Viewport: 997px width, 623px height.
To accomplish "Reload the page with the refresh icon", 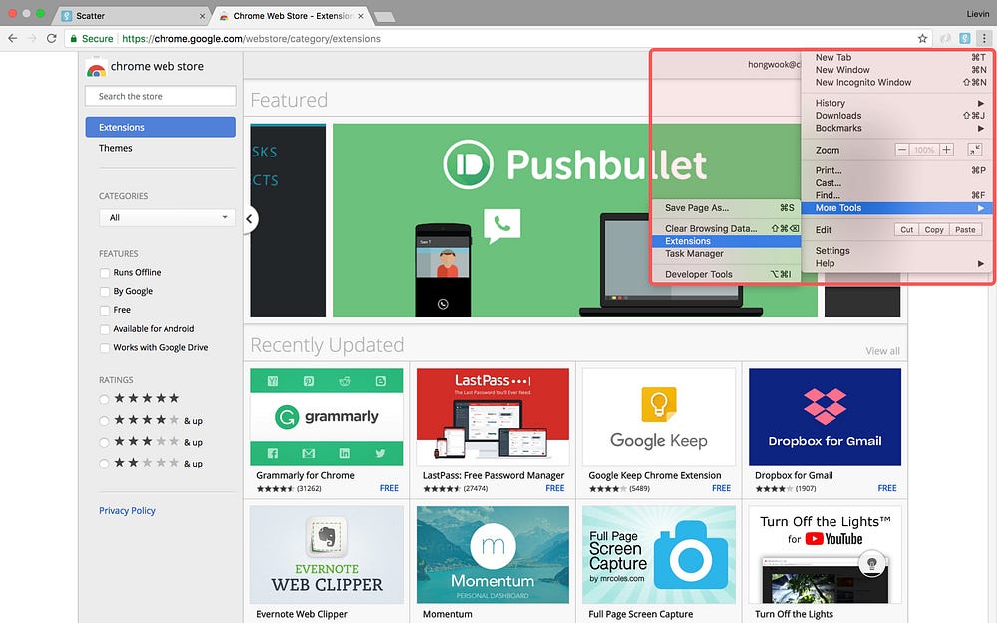I will tap(52, 38).
